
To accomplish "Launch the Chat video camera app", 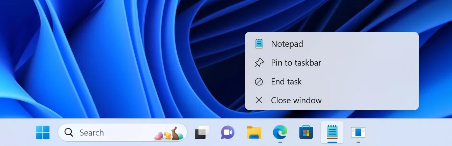I will [228, 133].
